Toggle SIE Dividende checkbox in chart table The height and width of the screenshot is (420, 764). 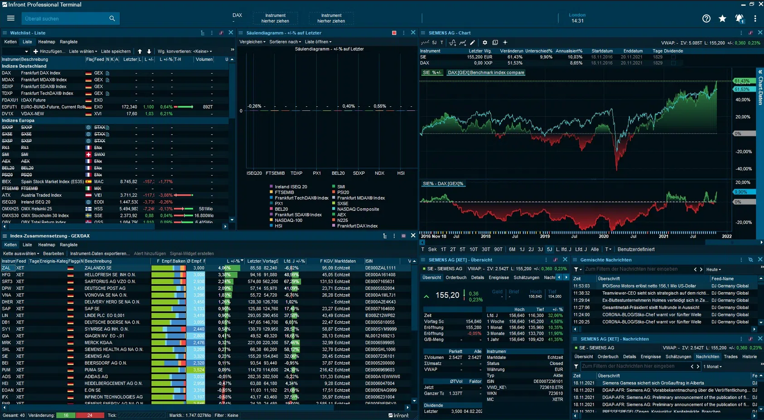[673, 57]
